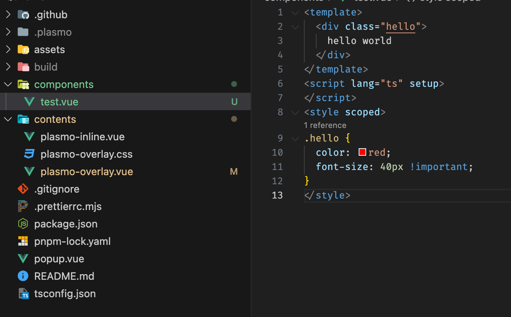Click the Vue icon beside plasmo-overlay.vue
The width and height of the screenshot is (511, 317).
click(29, 172)
